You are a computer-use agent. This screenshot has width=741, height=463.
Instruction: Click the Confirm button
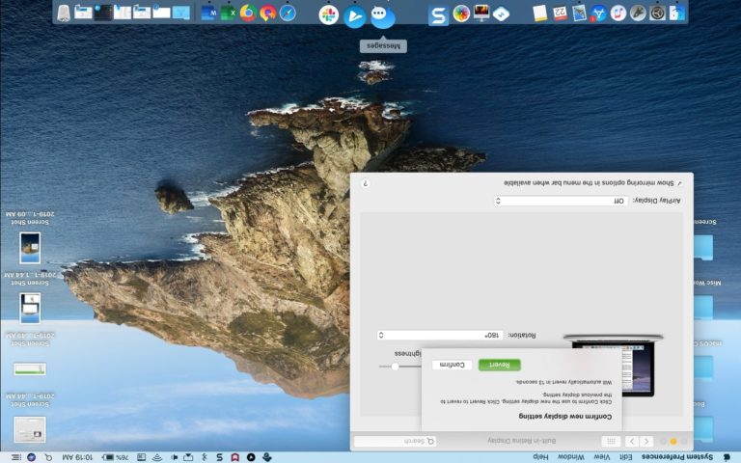(x=453, y=365)
